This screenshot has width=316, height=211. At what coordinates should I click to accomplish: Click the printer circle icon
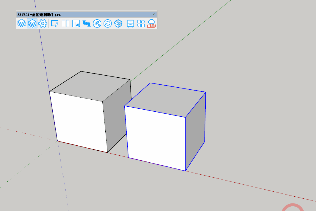[x=108, y=23]
